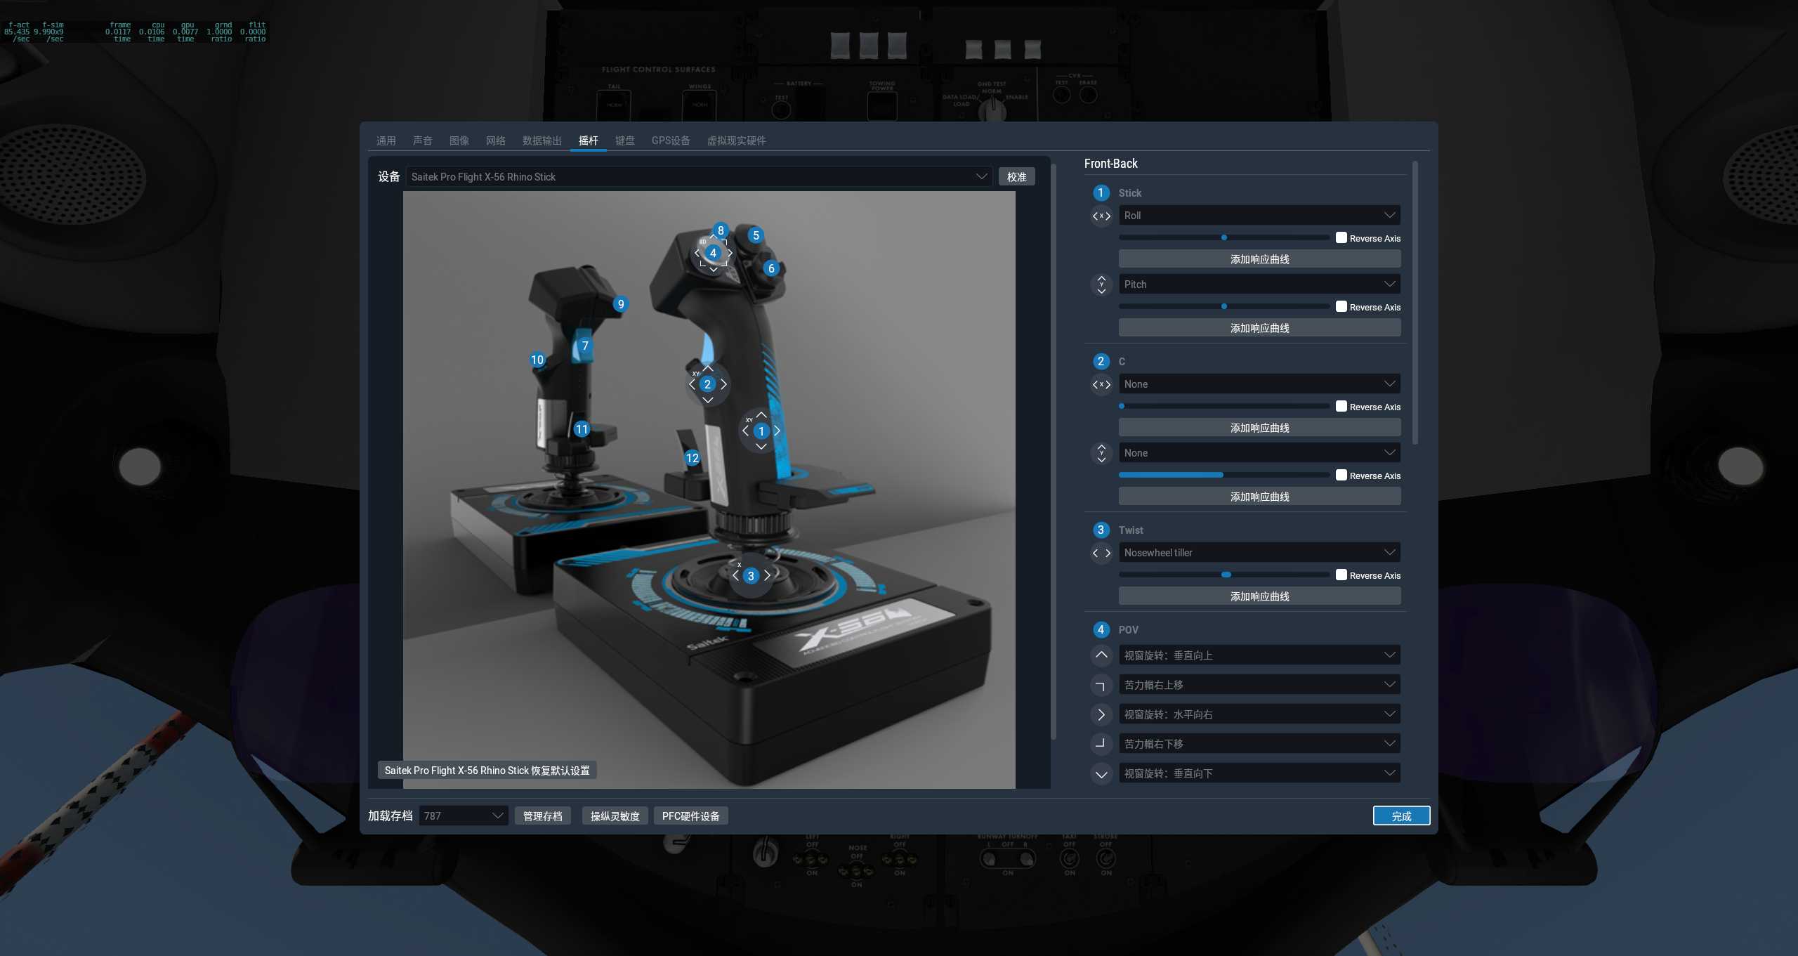1798x956 pixels.
Task: Open 操纵灵敏度 sensitivity settings
Action: pos(615,816)
